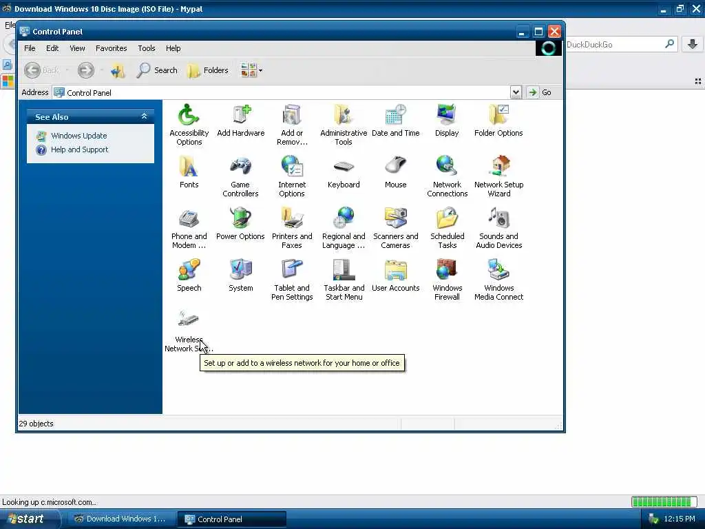Open the File menu in Control Panel

coord(30,48)
